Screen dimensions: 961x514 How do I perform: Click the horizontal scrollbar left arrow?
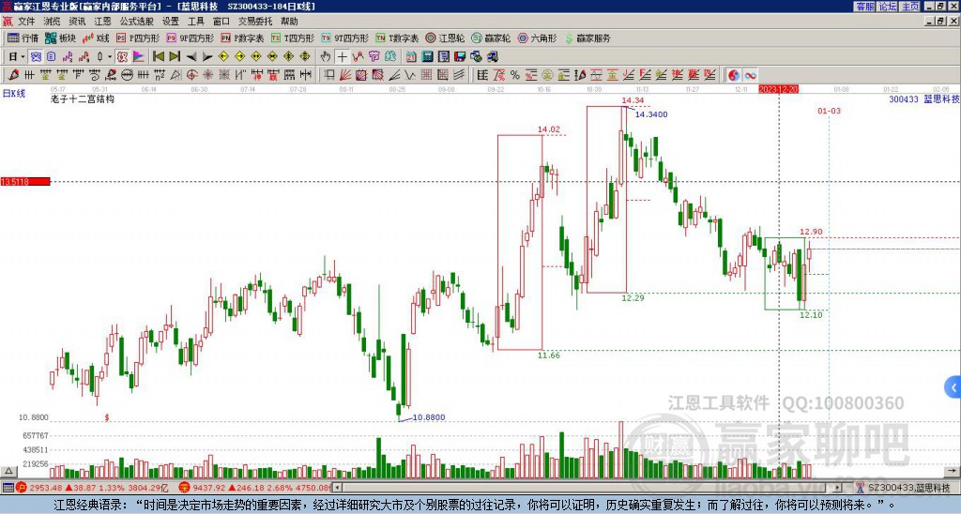coord(337,488)
